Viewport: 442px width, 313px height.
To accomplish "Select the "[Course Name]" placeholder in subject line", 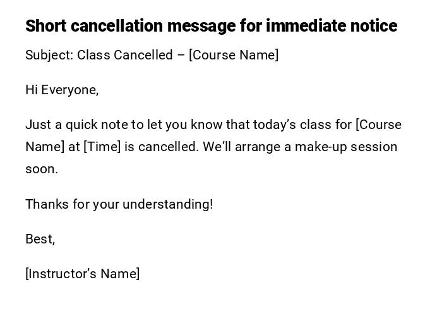I will 234,55.
